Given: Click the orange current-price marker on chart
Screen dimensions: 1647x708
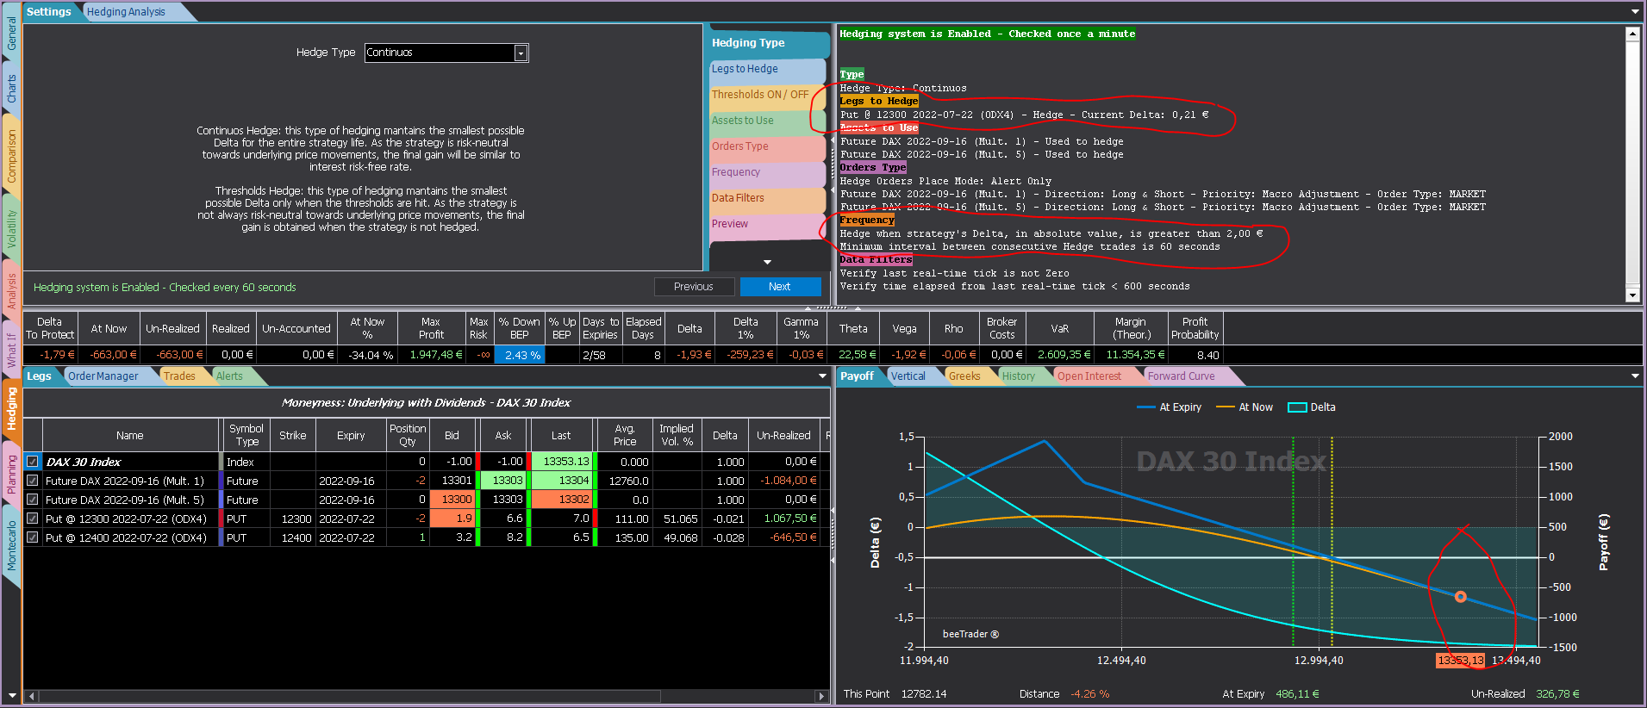Looking at the screenshot, I should (x=1460, y=597).
